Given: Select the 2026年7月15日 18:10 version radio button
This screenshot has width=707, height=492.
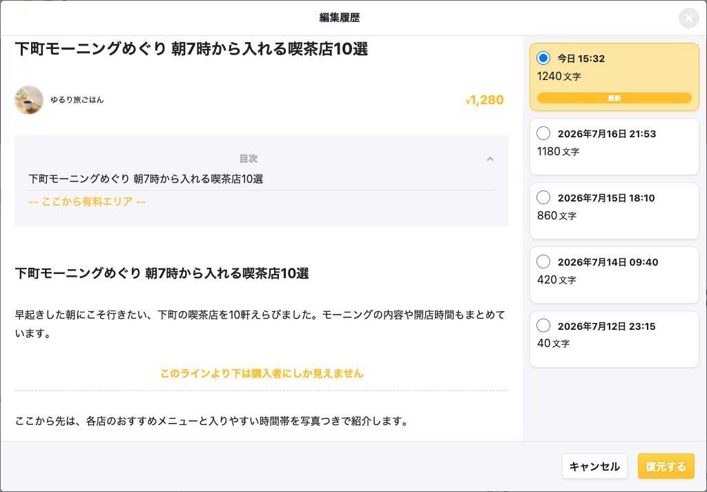Looking at the screenshot, I should (543, 197).
